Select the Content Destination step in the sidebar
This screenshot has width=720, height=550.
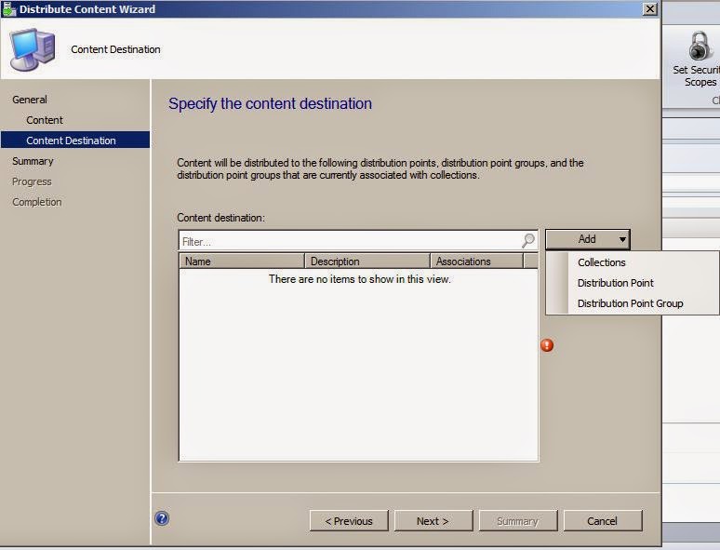click(x=75, y=141)
